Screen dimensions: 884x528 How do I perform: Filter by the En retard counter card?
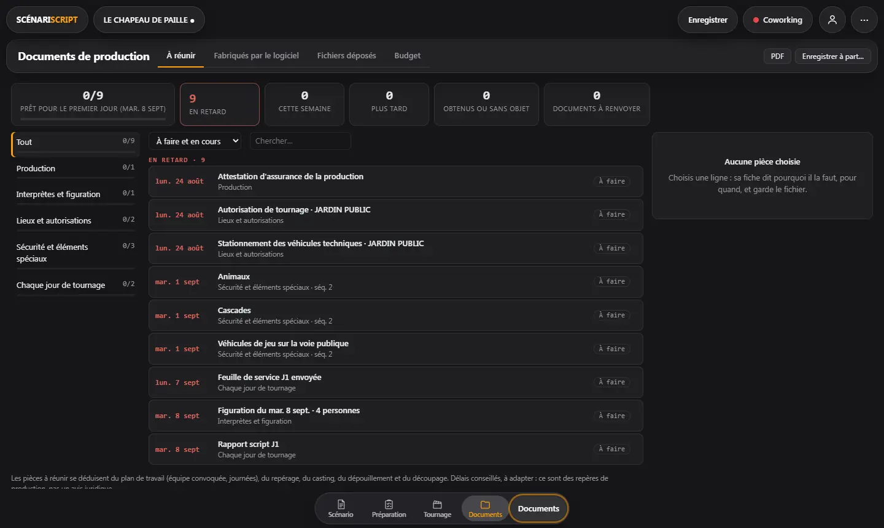pyautogui.click(x=220, y=104)
